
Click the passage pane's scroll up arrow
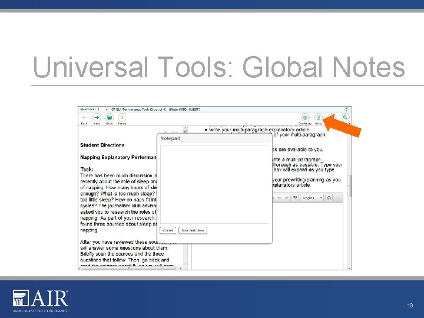click(185, 128)
